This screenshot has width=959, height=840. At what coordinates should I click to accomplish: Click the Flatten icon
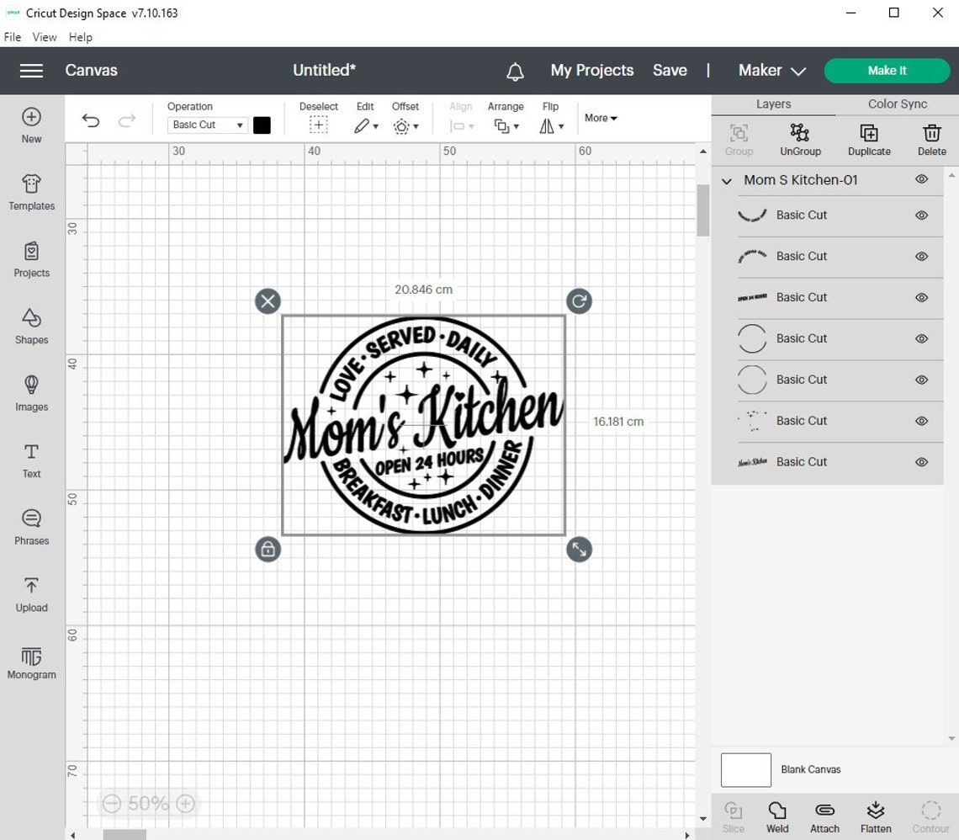point(876,814)
